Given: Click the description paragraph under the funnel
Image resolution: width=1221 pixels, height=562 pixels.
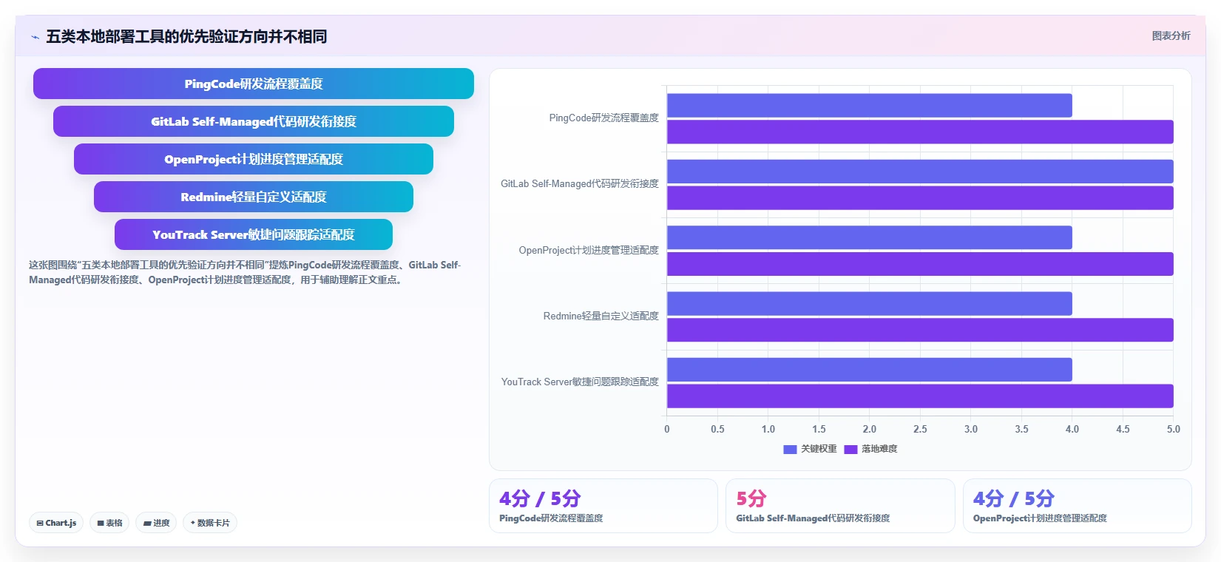Looking at the screenshot, I should tap(245, 272).
